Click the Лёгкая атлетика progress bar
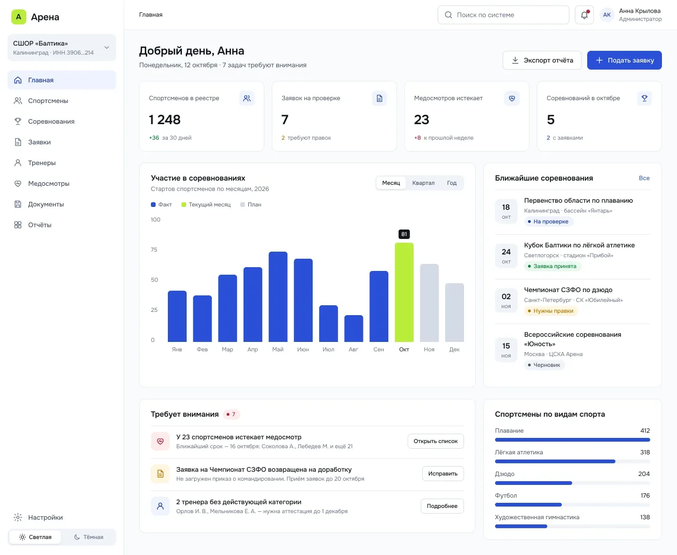This screenshot has width=677, height=555. [572, 461]
